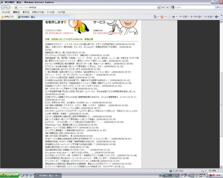Viewport: 223px width, 178px height.
Task: Open the blog entry dated 2009/08/21 13:06
Action: coord(77,55)
